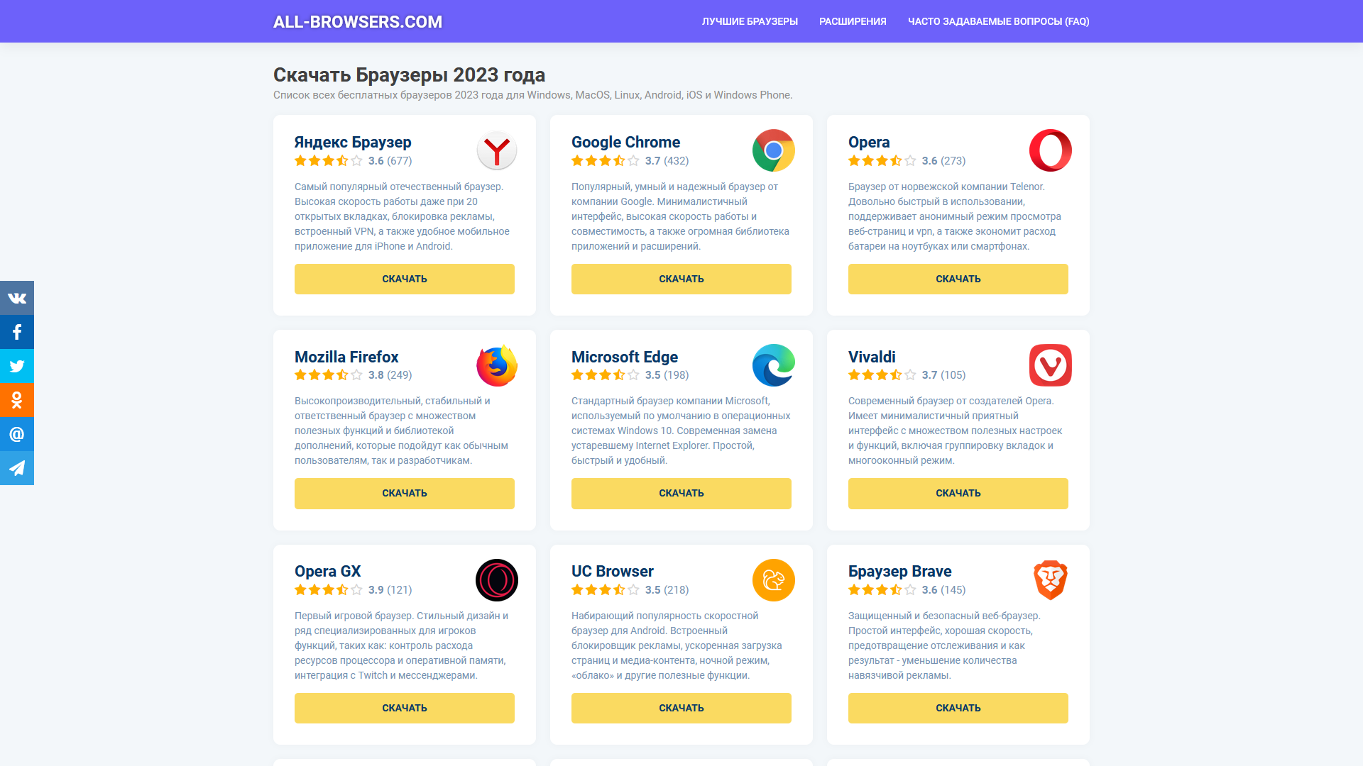Viewport: 1363px width, 766px height.
Task: Share page via Twitter sidebar icon
Action: (x=17, y=366)
